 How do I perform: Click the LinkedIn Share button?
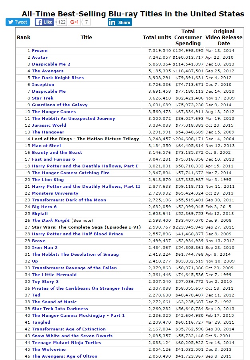(x=120, y=22)
